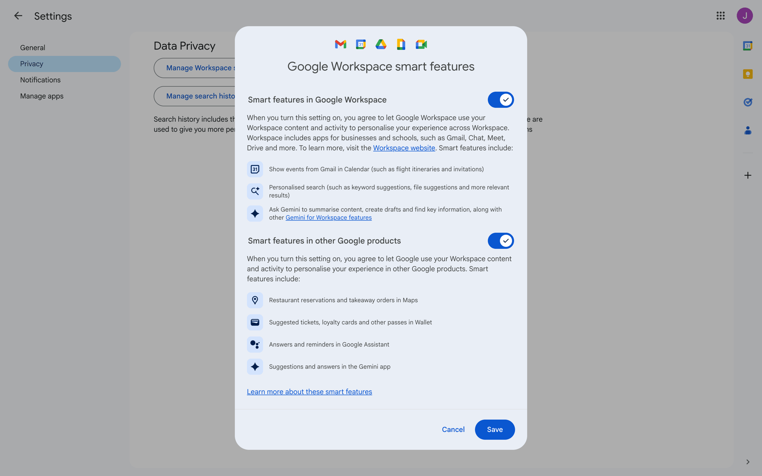Click the Gemini star icon beside Gemini app suggestions

click(255, 367)
